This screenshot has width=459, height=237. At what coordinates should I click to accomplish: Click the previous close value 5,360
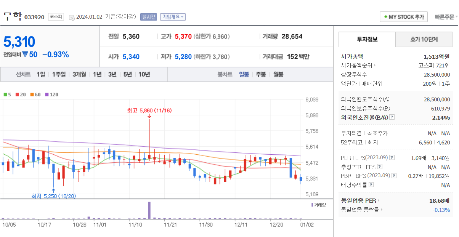point(131,37)
